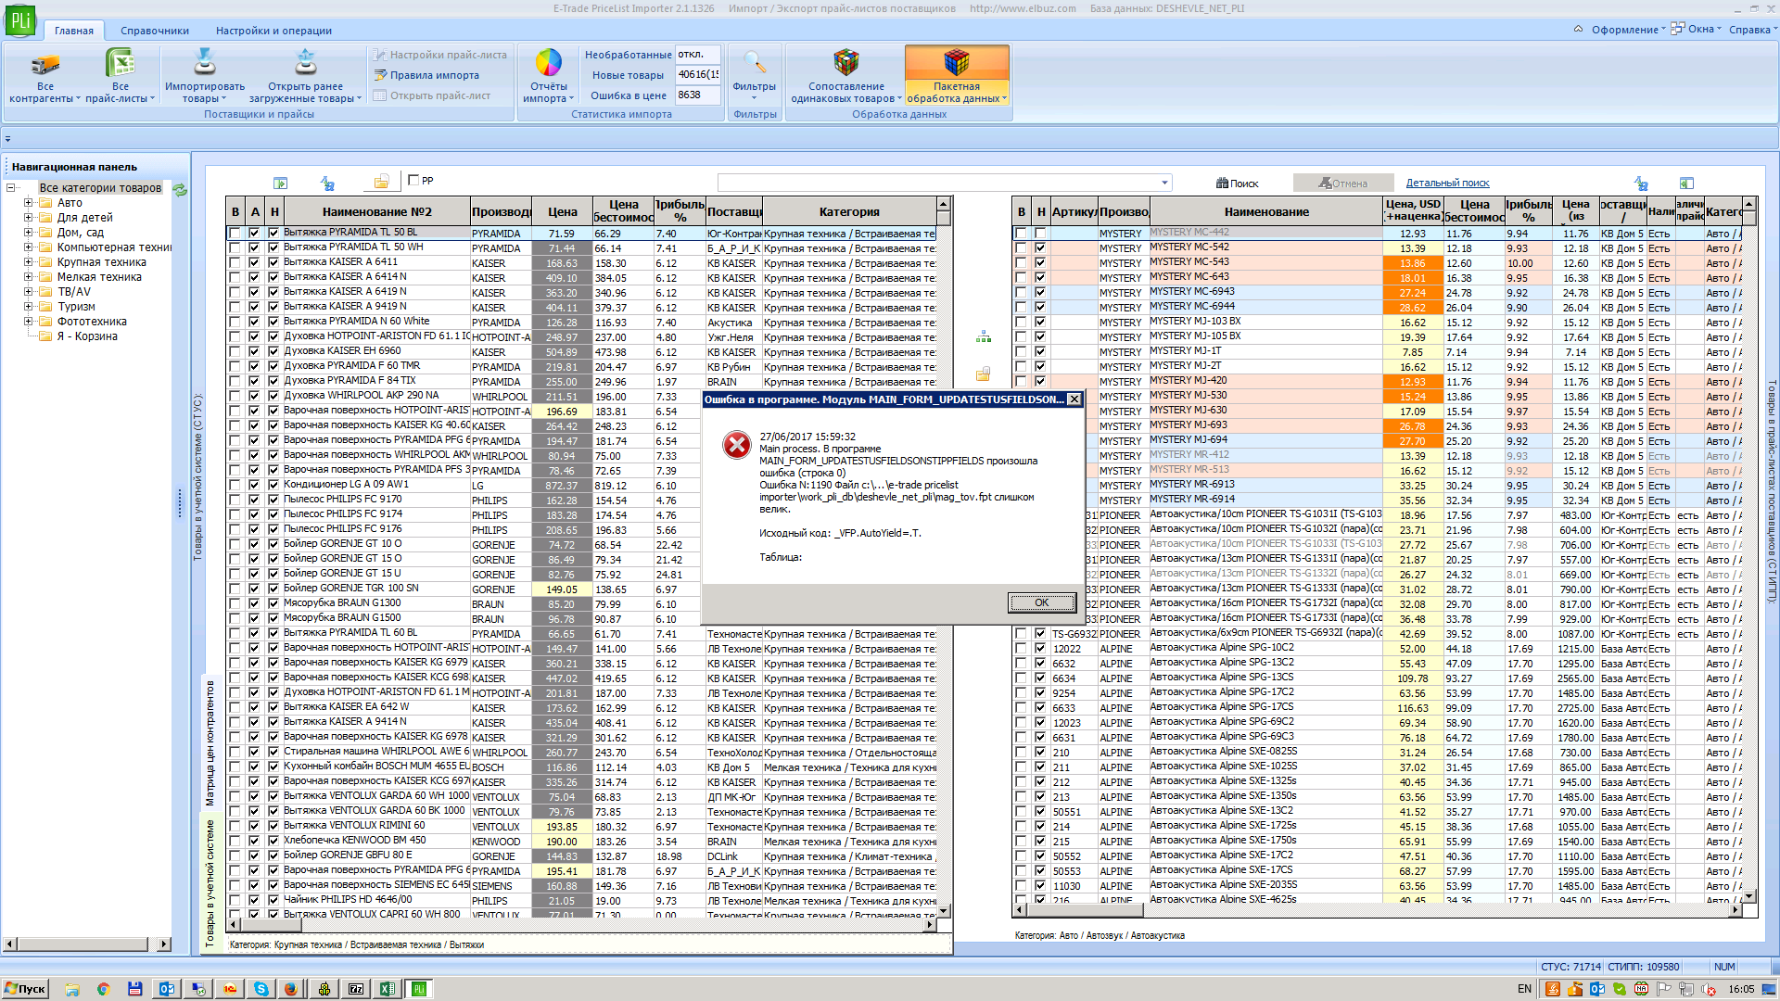This screenshot has width=1780, height=1001.
Task: Toggle A checkbox for Вытяжка KAISER A 6411
Action: coord(254,263)
